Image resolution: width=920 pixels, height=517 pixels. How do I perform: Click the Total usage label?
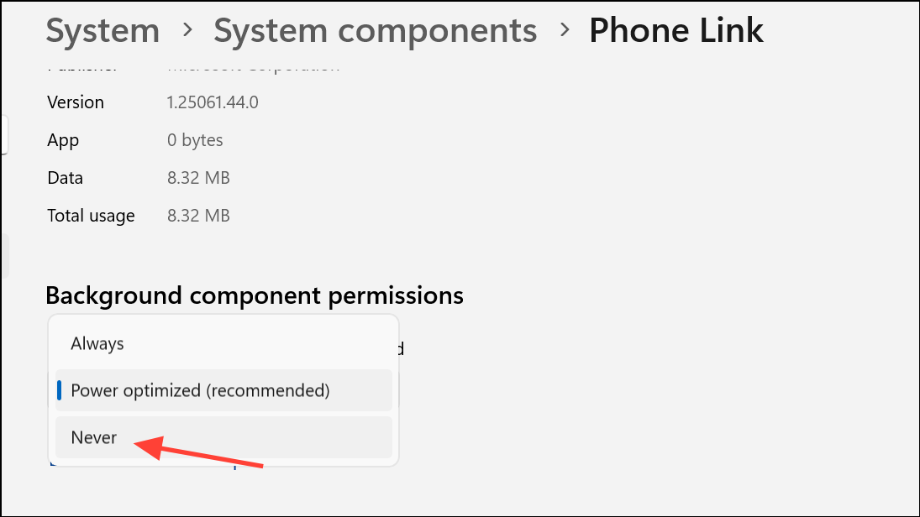click(91, 217)
